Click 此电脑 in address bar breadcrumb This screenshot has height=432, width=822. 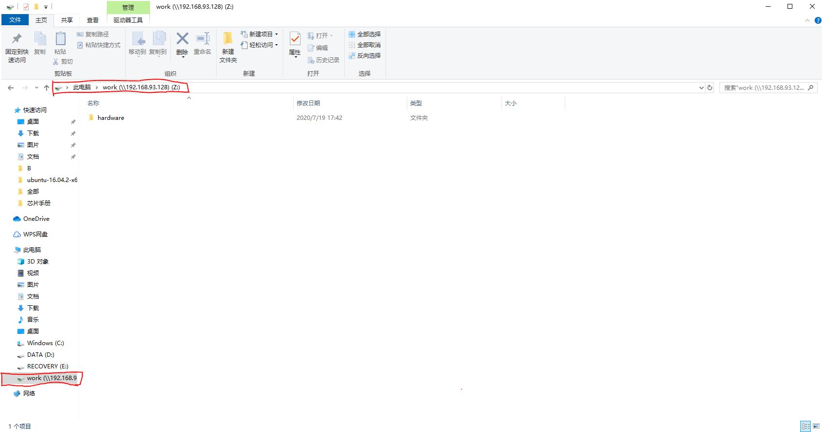(82, 87)
